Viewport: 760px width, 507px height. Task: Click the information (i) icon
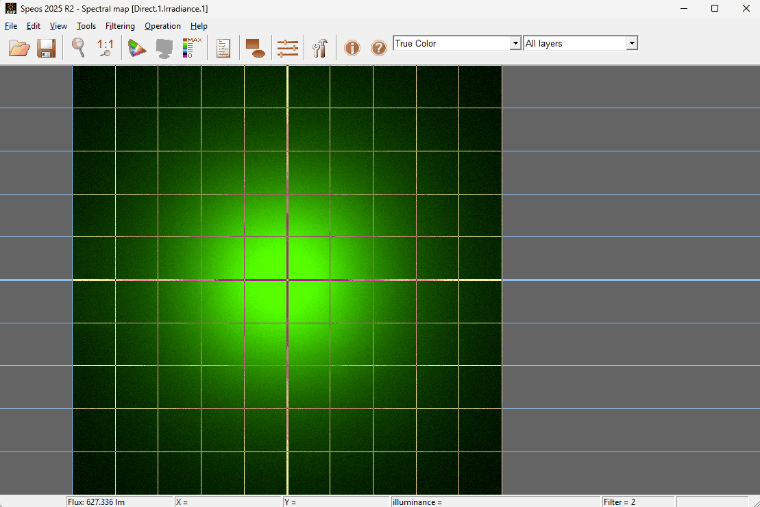click(352, 48)
